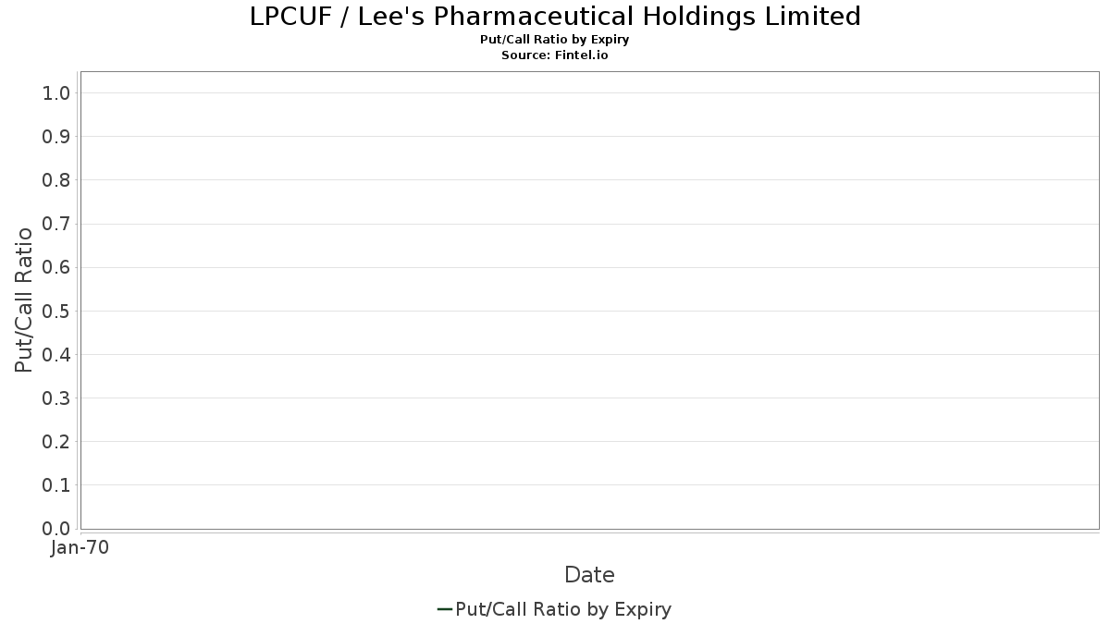This screenshot has height=624, width=1110.
Task: Click the green legend line swatch
Action: [444, 609]
